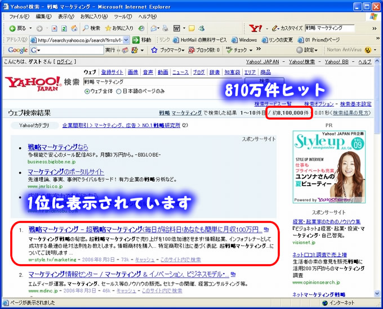This screenshot has width=383, height=309.
Task: Click in the Yahoo search query field
Action: point(162,81)
